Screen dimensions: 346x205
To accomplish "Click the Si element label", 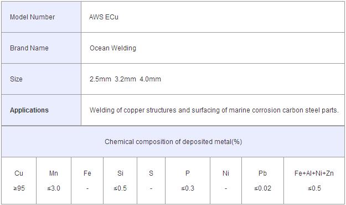I will 120,173.
